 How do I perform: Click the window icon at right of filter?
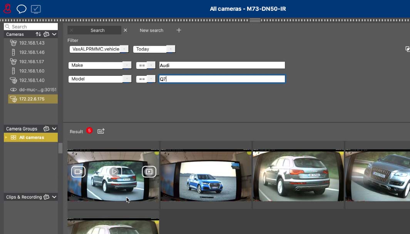[x=407, y=49]
